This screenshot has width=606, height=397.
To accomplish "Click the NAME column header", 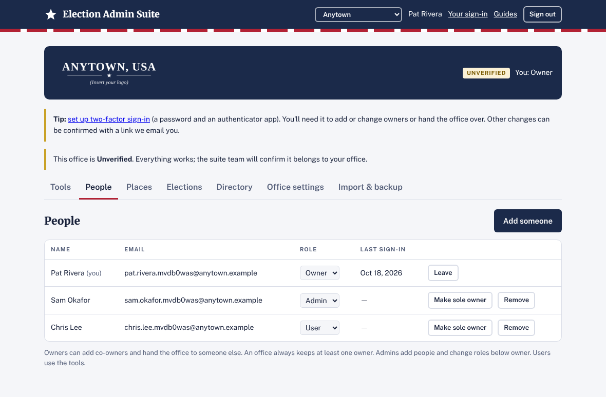I will point(61,250).
